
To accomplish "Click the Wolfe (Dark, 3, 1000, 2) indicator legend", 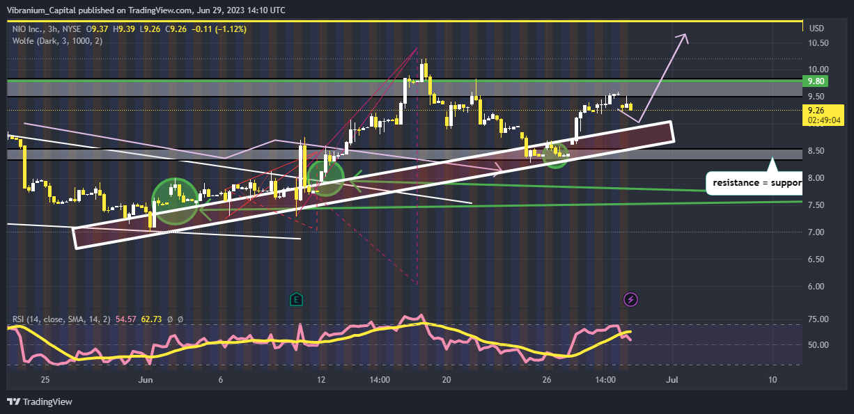I will pos(58,41).
